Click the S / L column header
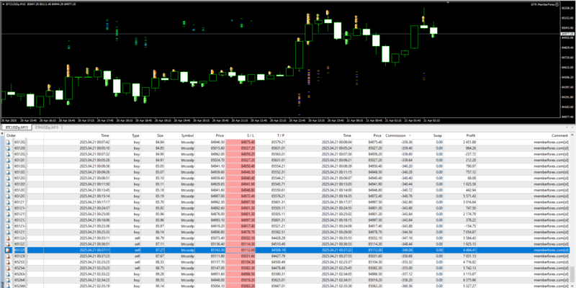 coord(251,135)
